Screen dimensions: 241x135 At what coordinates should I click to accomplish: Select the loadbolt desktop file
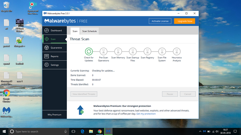19,60
